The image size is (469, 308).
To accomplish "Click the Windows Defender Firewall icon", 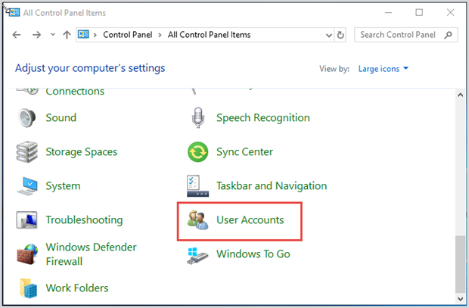I will click(28, 254).
